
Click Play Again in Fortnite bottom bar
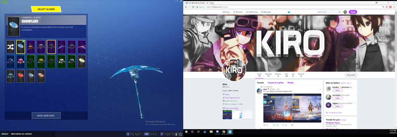point(135,134)
